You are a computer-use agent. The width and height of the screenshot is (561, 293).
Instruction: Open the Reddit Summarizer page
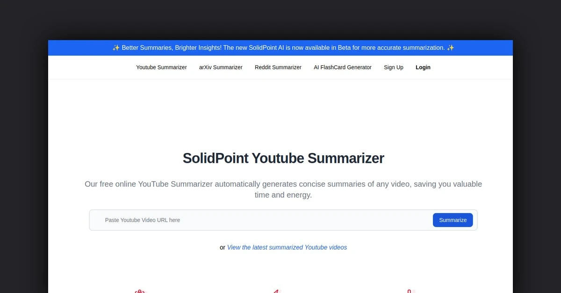[278, 67]
